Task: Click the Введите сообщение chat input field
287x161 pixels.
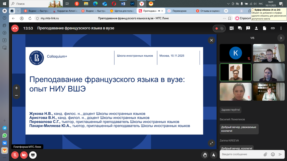Action: pyautogui.click(x=241, y=154)
